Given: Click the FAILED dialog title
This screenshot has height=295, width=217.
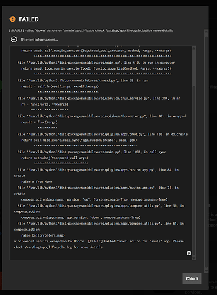Looking at the screenshot, I should (x=29, y=19).
